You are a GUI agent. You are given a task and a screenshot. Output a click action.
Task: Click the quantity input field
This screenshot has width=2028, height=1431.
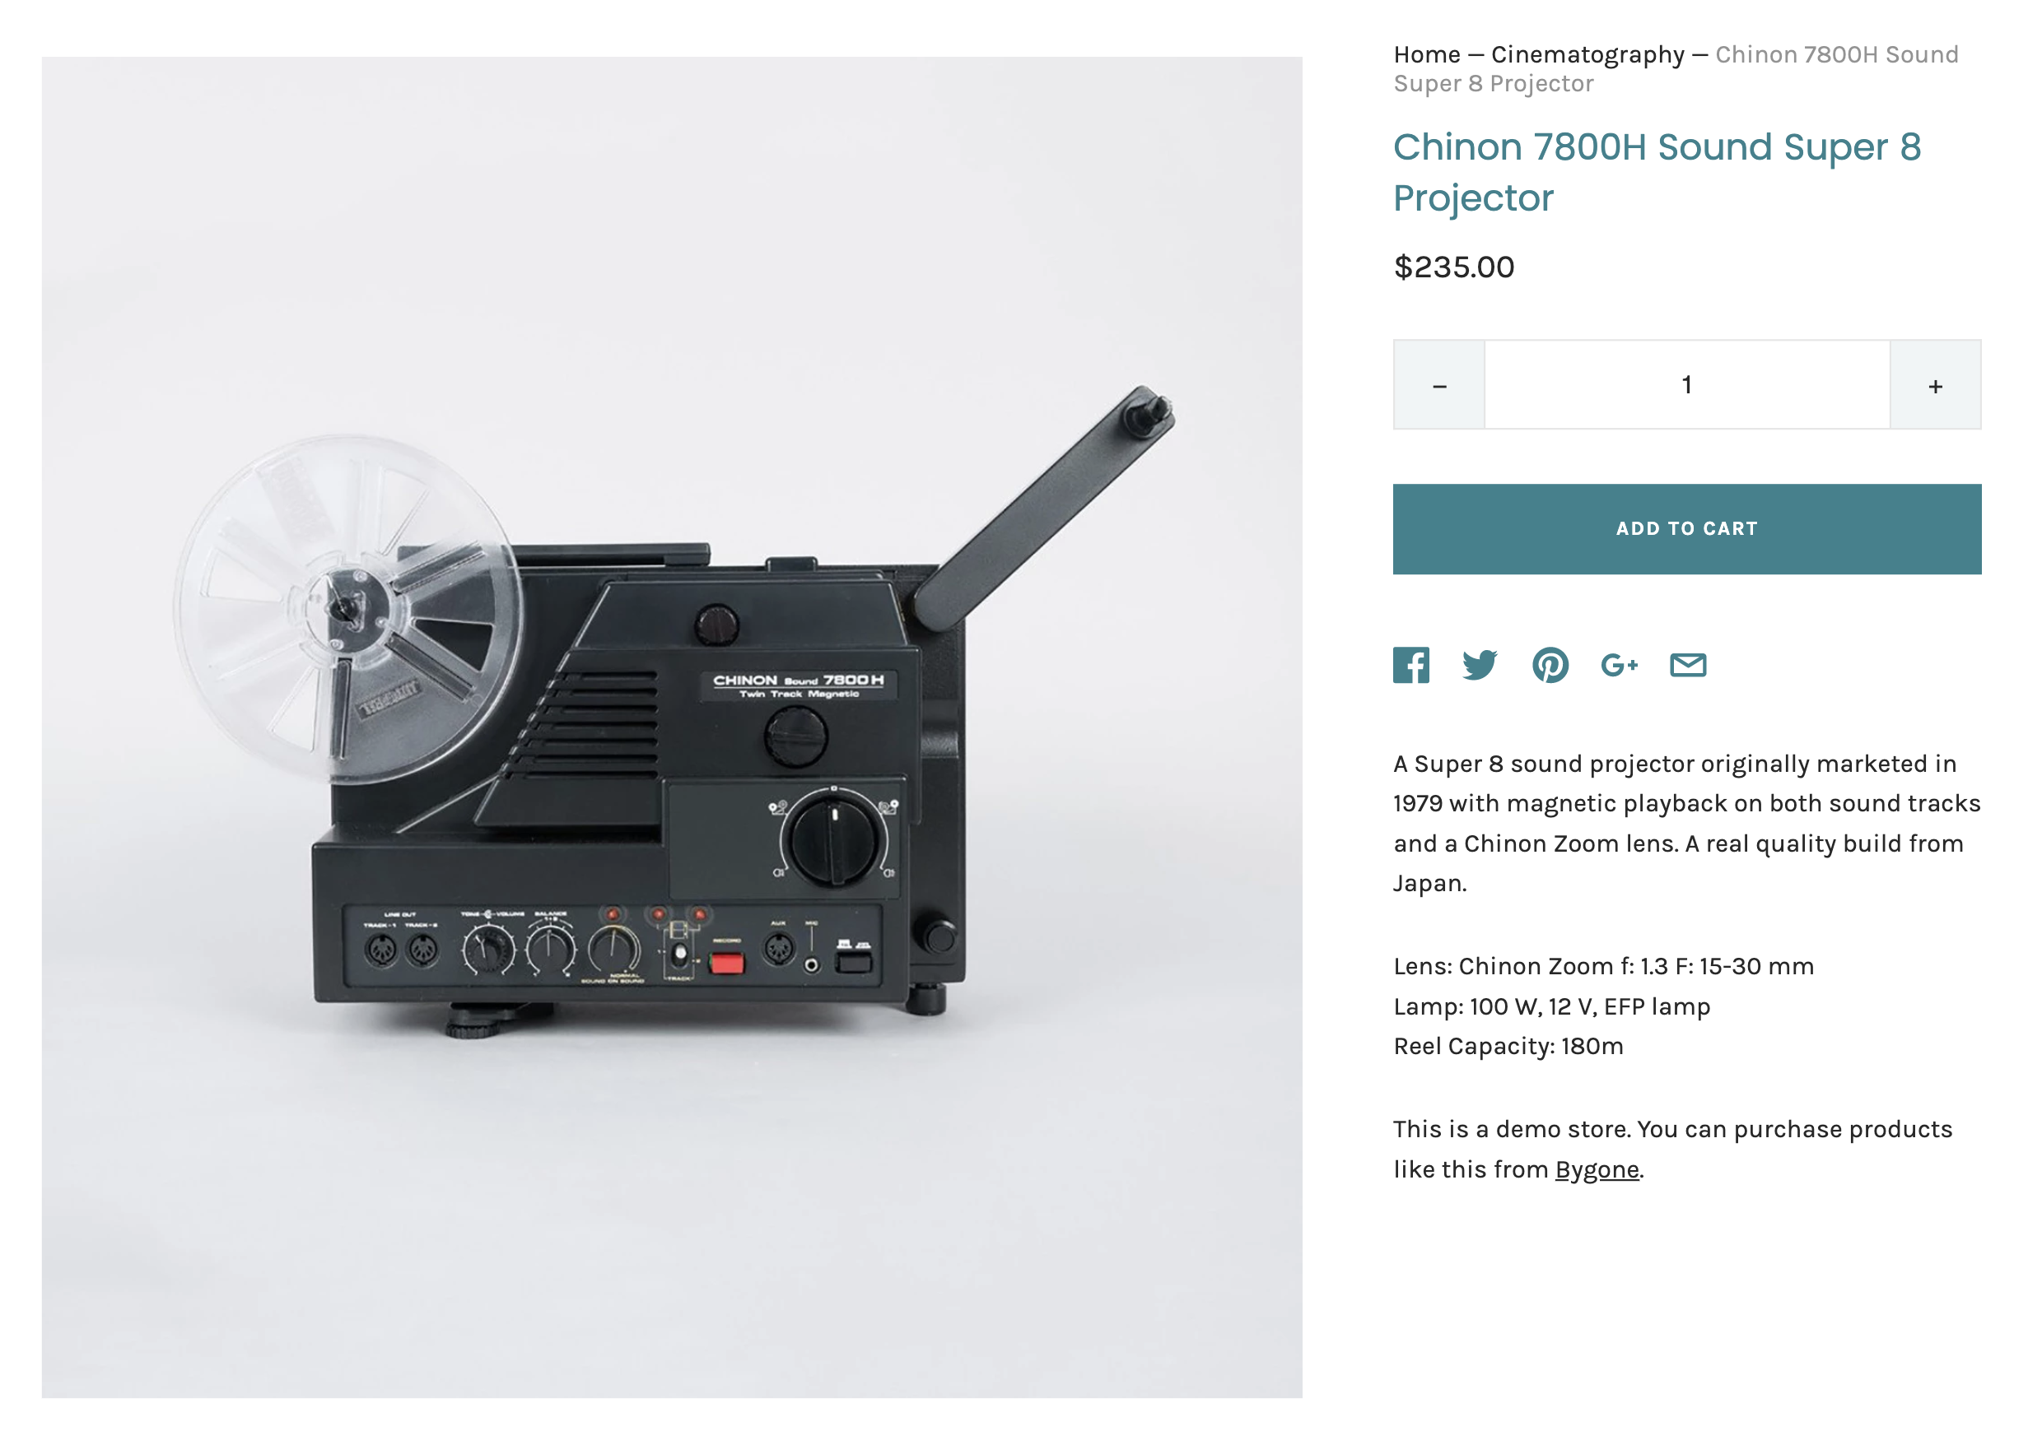(x=1687, y=385)
